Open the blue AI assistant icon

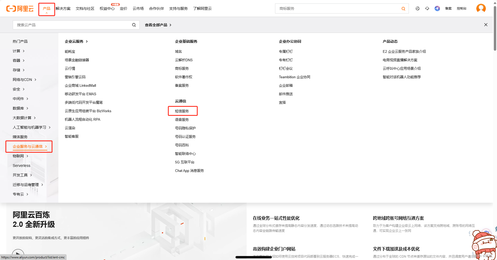(437, 8)
